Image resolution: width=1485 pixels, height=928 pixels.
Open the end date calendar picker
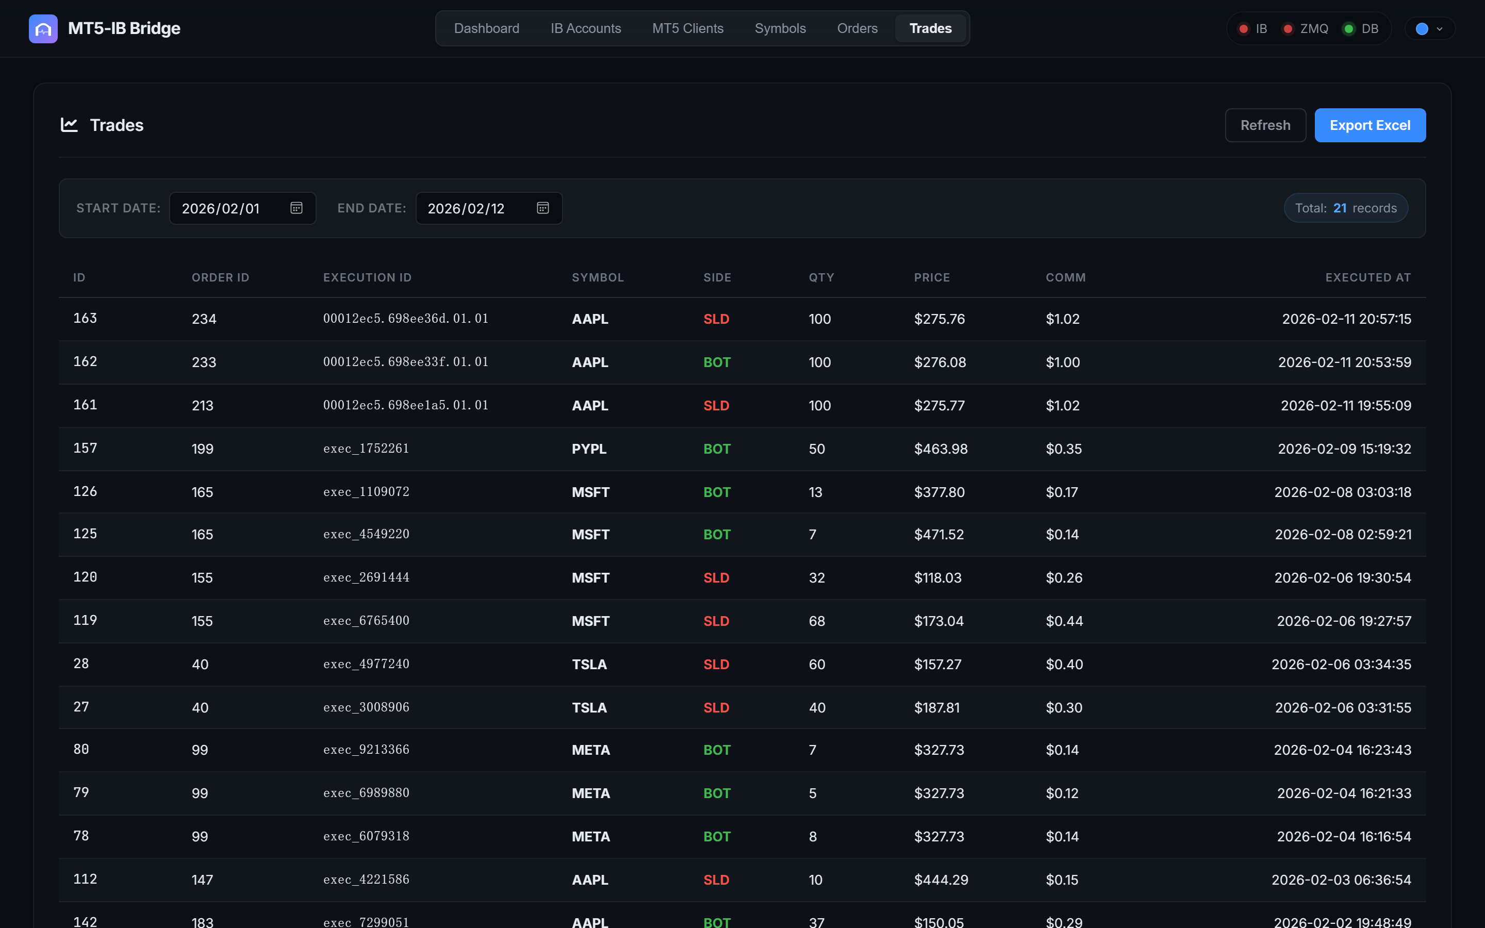[x=542, y=208]
